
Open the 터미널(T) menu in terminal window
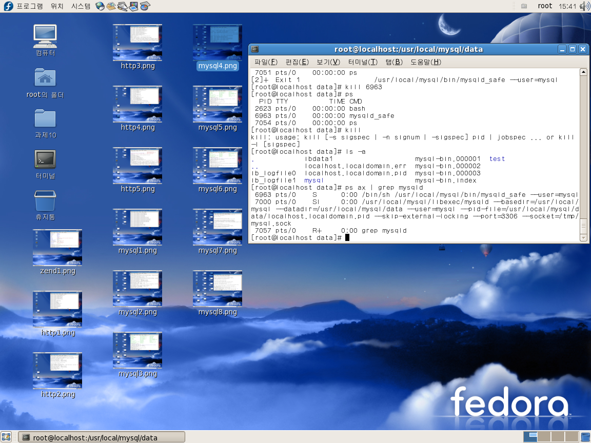tap(362, 62)
